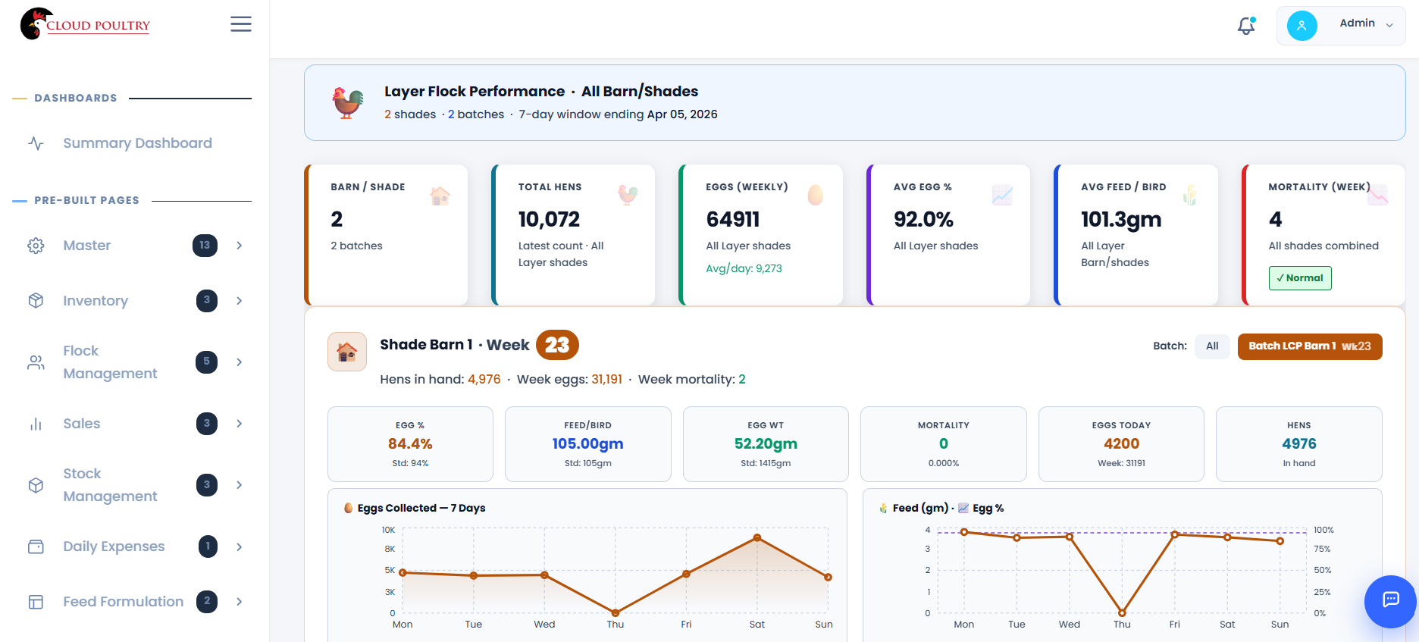Click the Feed Formulation layout icon

(x=36, y=602)
